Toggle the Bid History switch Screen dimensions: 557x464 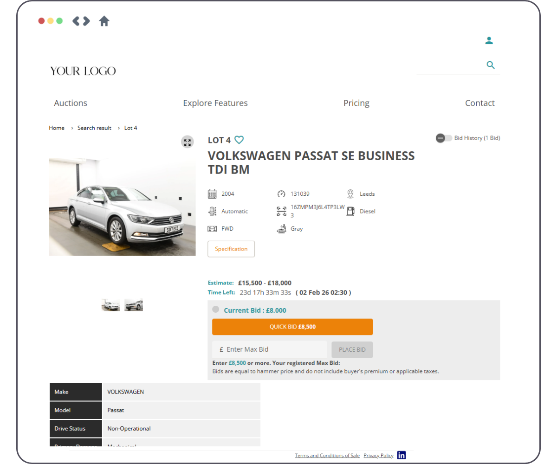pyautogui.click(x=444, y=138)
